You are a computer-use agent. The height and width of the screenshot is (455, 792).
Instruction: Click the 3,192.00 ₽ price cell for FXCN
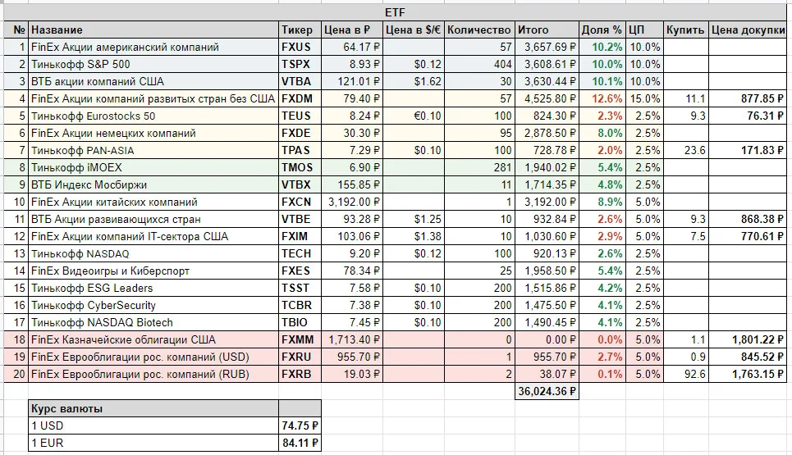(352, 202)
